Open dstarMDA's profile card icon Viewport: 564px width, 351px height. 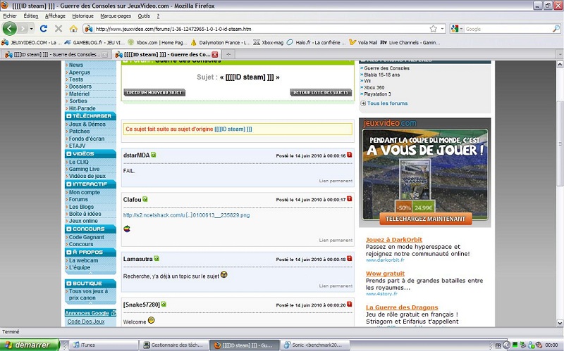point(154,155)
